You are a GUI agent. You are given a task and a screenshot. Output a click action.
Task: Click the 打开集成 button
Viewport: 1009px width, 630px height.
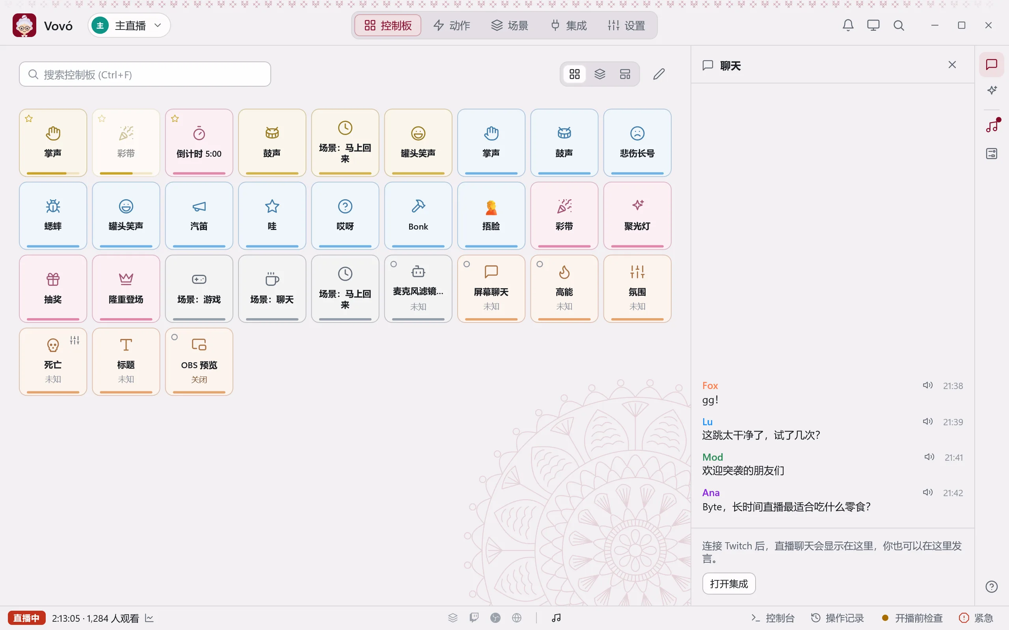click(729, 584)
